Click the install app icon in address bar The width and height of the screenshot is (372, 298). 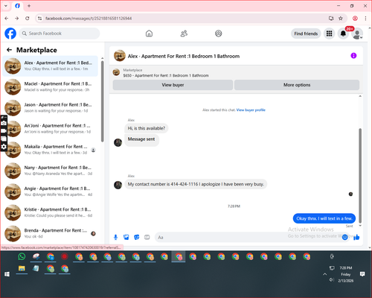point(331,19)
